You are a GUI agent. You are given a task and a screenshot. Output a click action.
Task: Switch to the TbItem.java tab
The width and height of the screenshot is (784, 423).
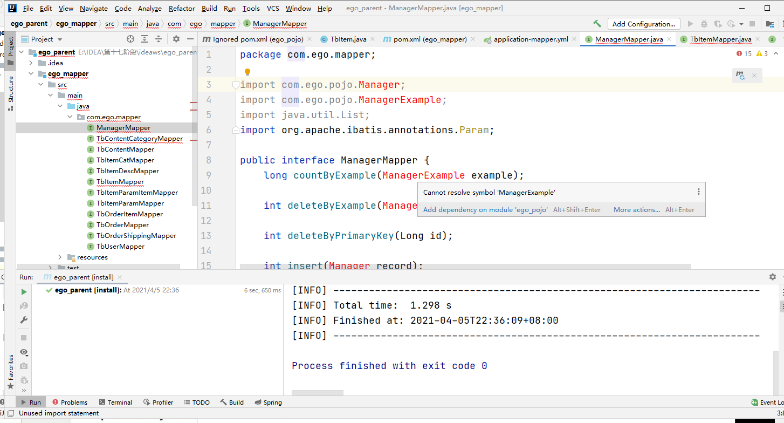tap(348, 39)
